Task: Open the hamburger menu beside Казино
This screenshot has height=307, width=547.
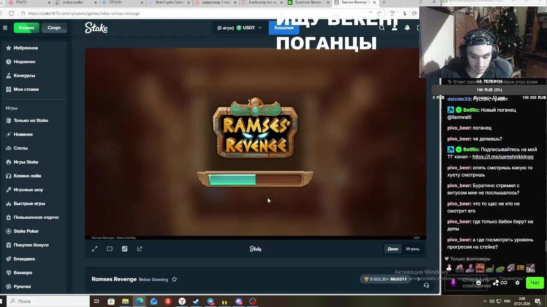Action: point(5,28)
